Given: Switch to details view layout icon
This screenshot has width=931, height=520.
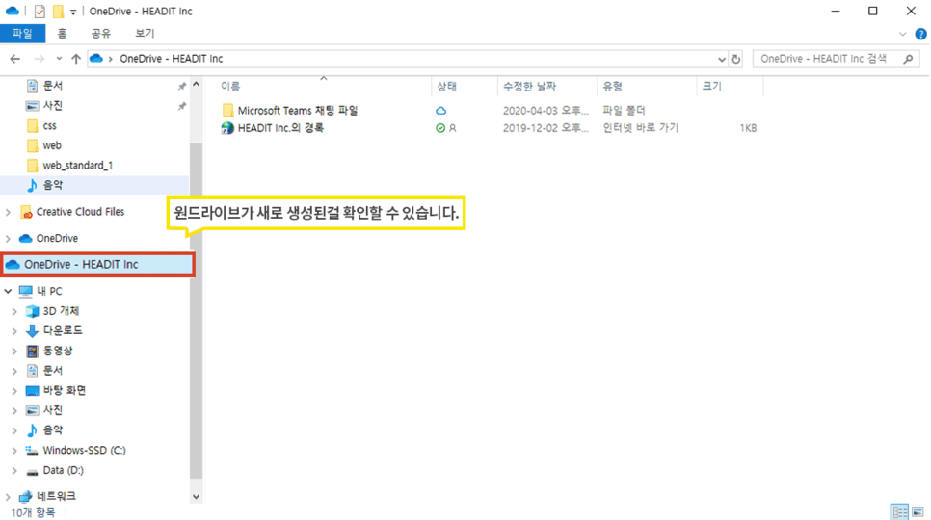Looking at the screenshot, I should tap(900, 511).
